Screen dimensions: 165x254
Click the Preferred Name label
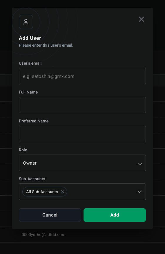tap(34, 121)
